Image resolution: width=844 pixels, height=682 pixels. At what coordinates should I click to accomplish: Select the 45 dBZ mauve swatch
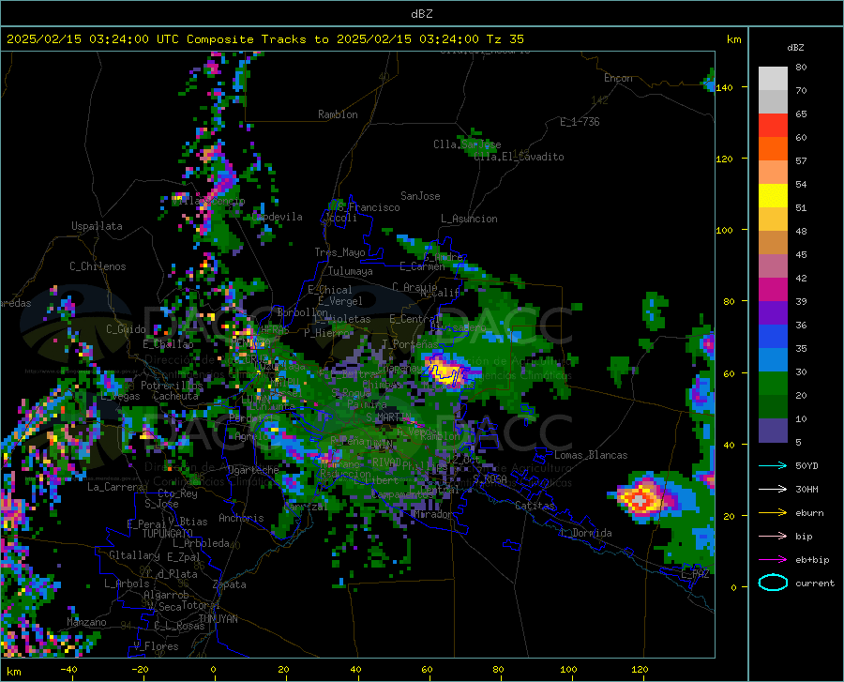pos(773,266)
